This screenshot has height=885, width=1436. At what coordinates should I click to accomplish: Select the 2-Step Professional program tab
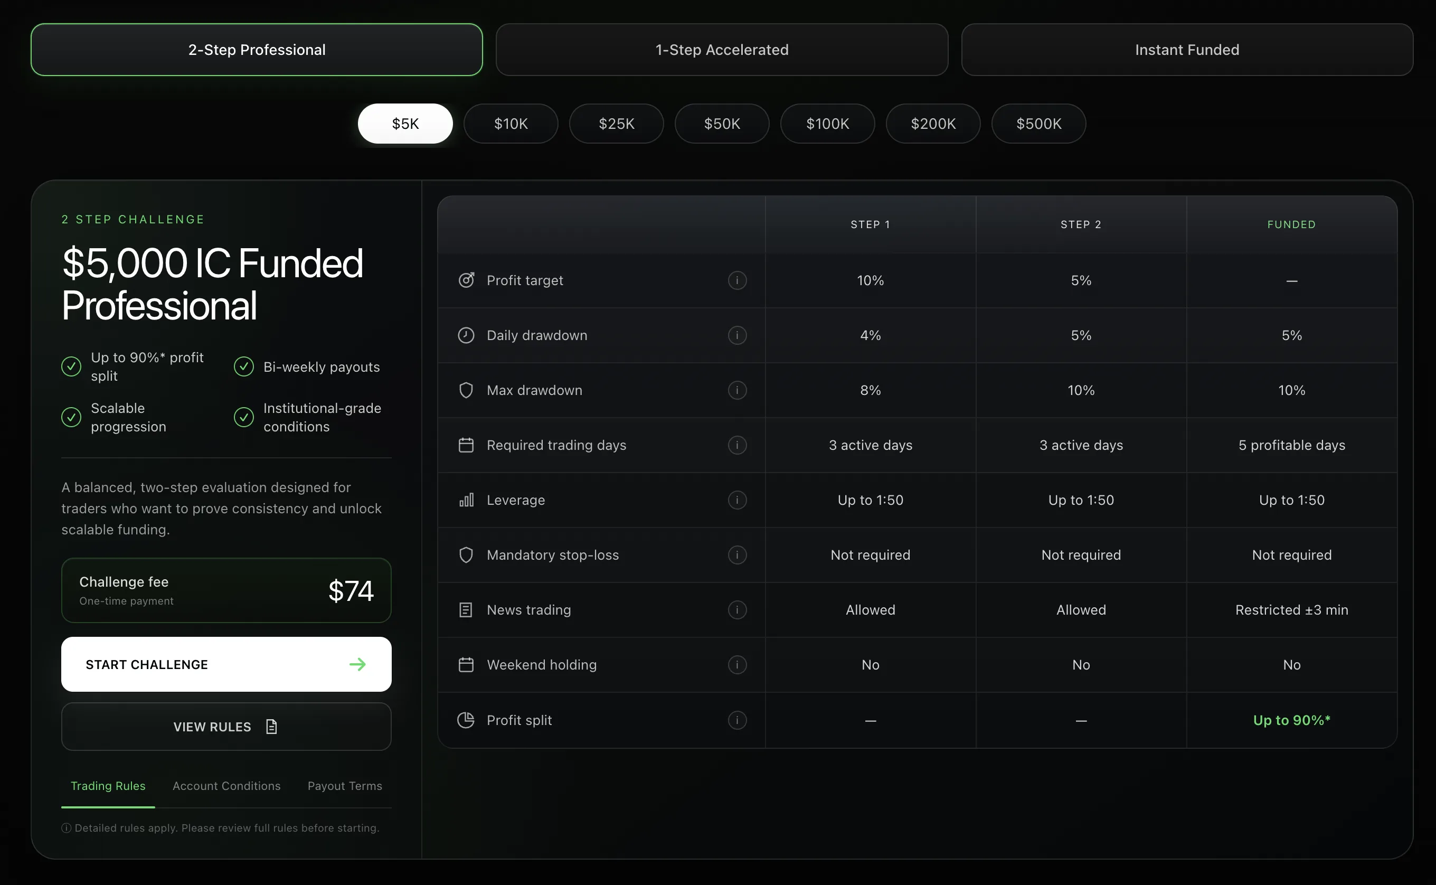pyautogui.click(x=256, y=50)
